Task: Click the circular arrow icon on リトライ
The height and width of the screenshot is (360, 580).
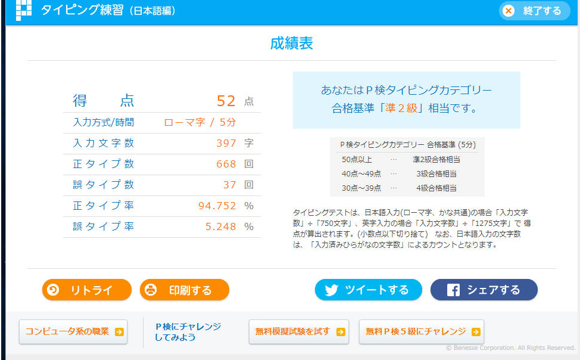Action: pyautogui.click(x=53, y=290)
